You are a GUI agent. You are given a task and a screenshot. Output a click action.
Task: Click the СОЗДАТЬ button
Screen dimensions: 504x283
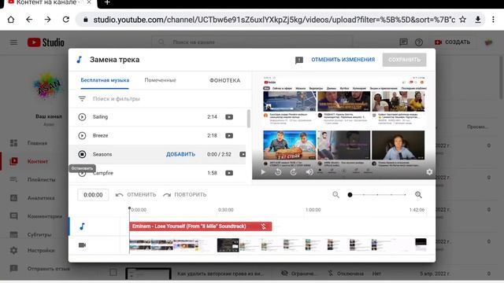(452, 42)
